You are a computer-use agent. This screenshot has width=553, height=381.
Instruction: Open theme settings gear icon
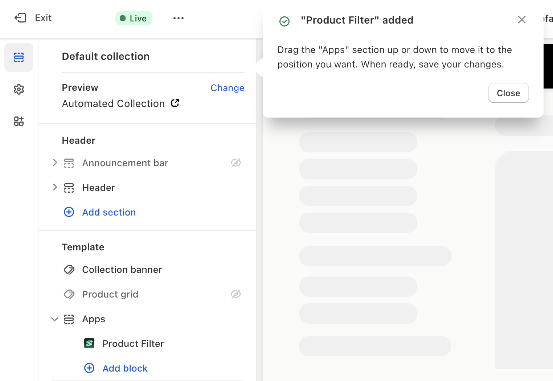[x=19, y=89]
